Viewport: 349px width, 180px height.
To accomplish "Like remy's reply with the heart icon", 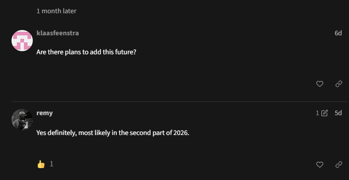I will point(320,165).
